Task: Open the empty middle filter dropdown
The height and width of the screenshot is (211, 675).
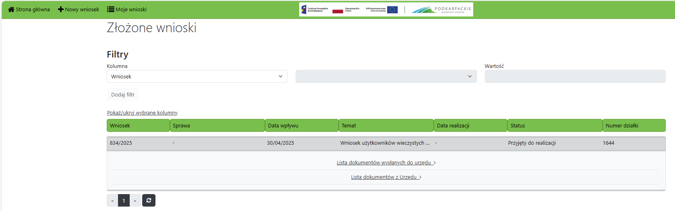Action: (386, 76)
